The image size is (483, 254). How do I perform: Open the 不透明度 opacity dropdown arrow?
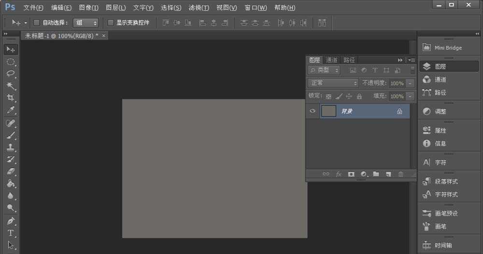coord(411,84)
